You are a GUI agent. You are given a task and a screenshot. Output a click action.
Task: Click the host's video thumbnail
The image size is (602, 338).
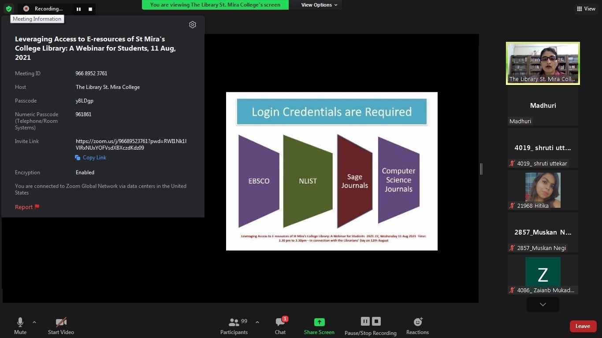(x=543, y=62)
